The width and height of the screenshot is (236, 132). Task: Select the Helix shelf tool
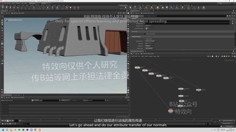(x=78, y=8)
